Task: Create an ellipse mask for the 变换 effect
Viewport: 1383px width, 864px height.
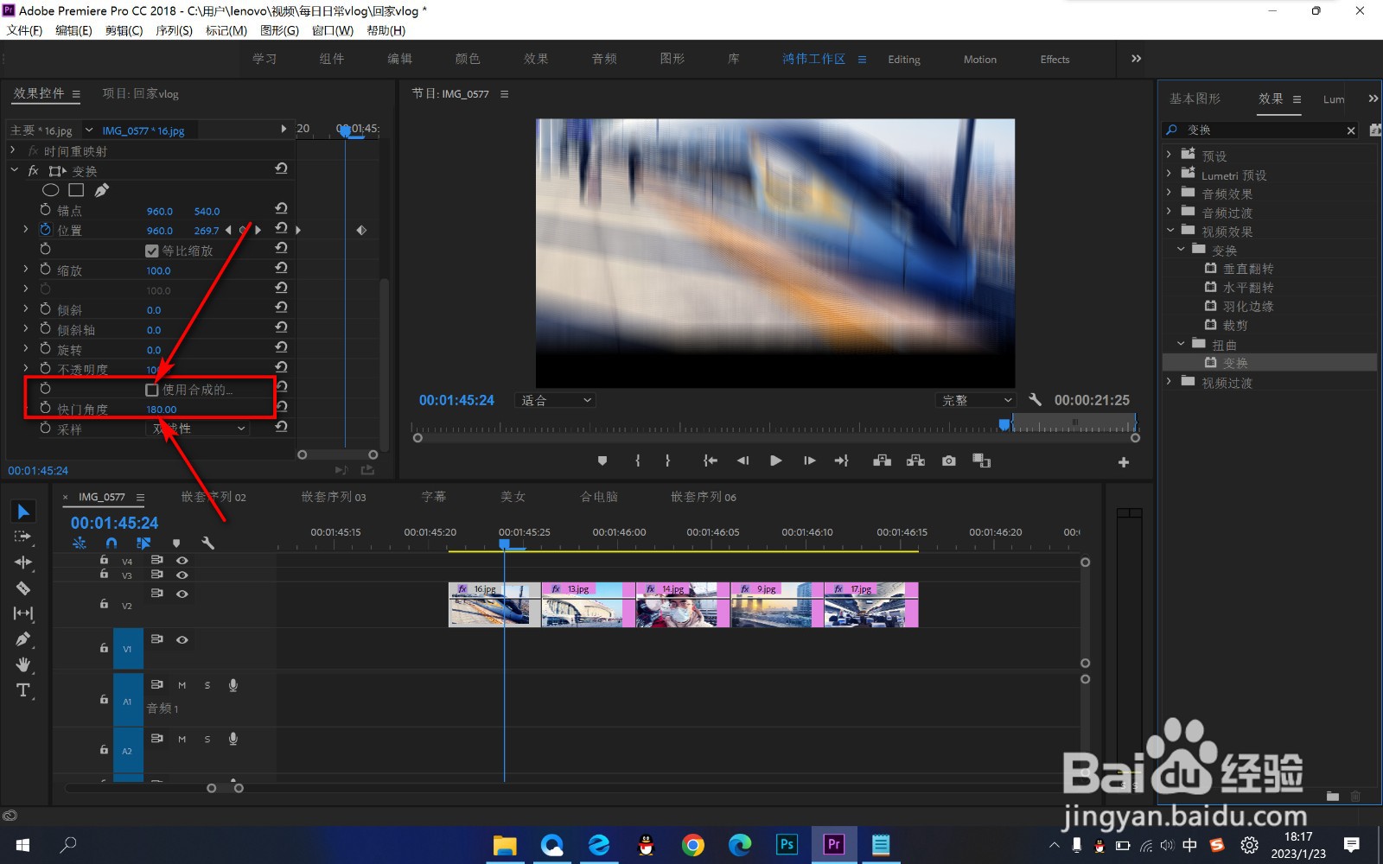Action: 51,190
